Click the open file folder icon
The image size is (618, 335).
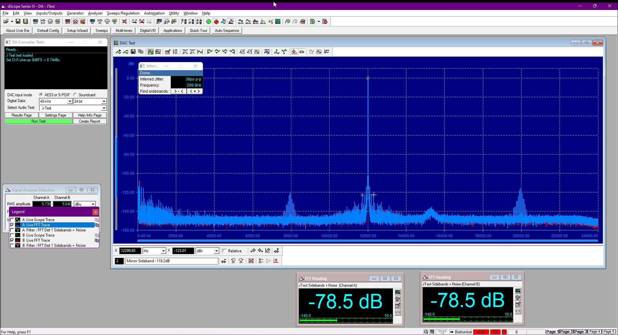[6, 22]
